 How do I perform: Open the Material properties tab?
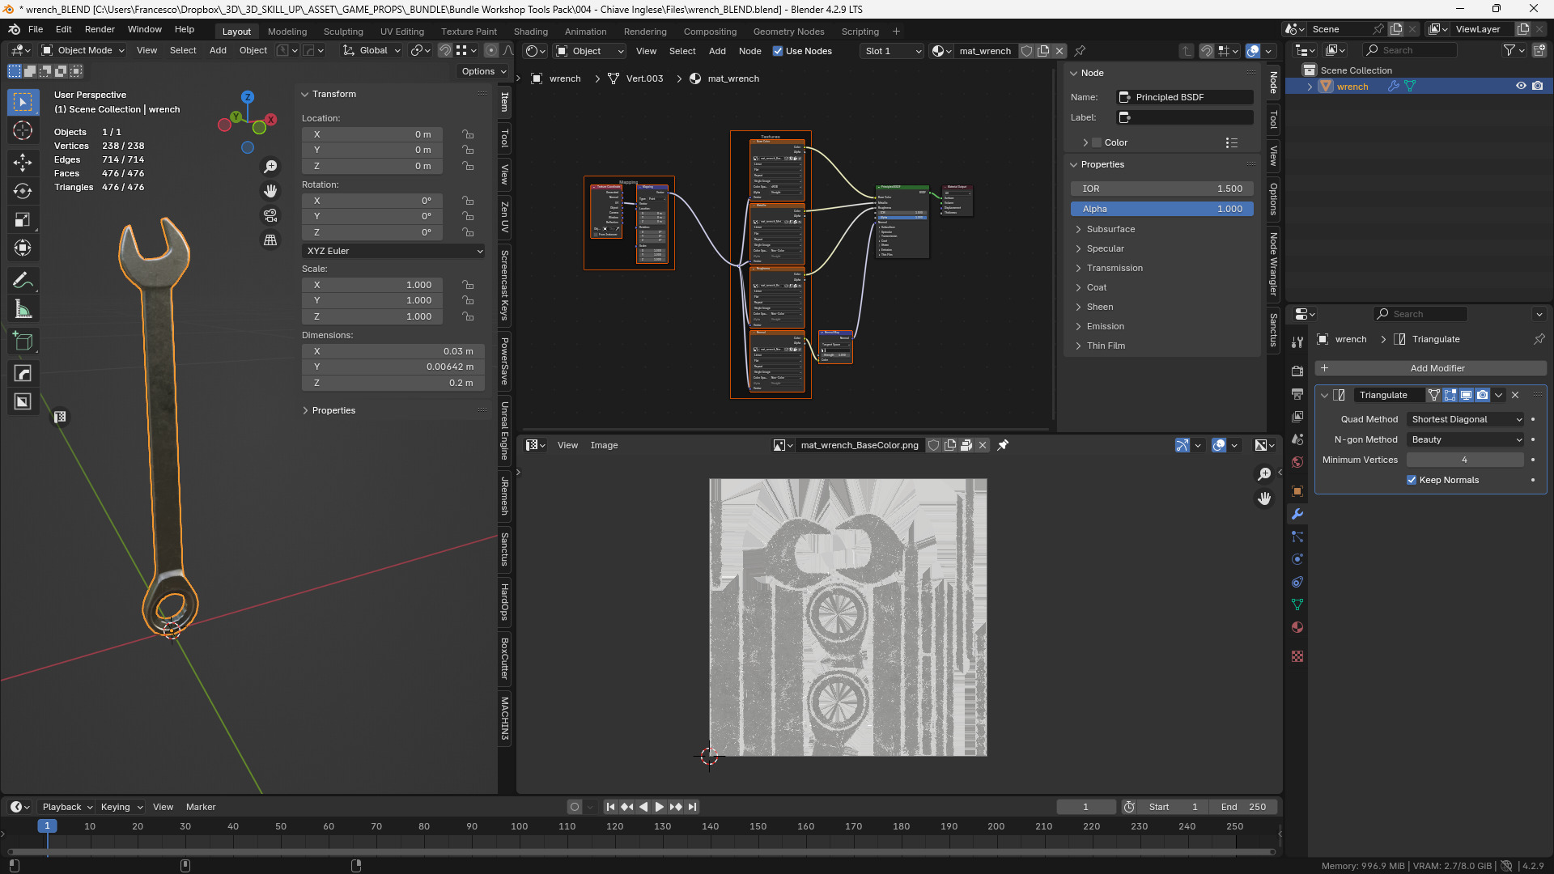(x=1297, y=627)
